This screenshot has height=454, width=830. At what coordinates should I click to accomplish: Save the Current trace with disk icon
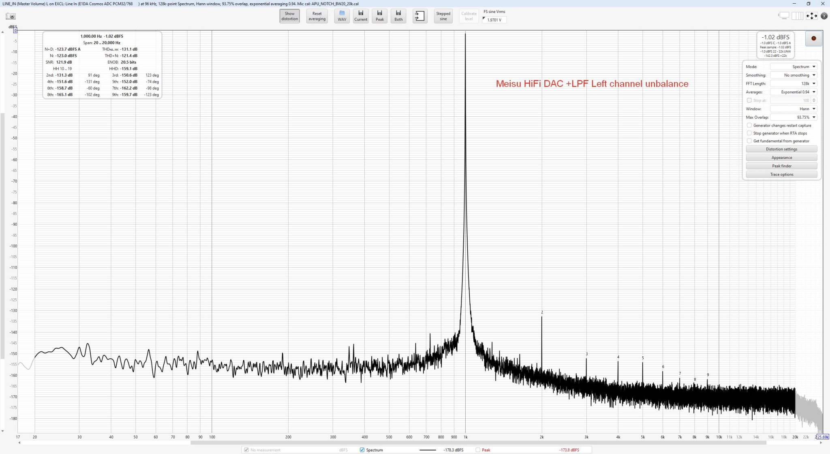pyautogui.click(x=361, y=16)
